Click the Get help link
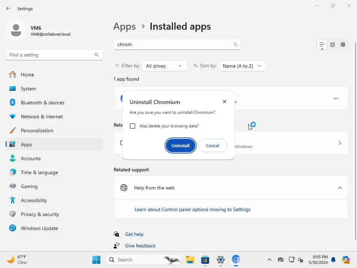 click(x=134, y=234)
